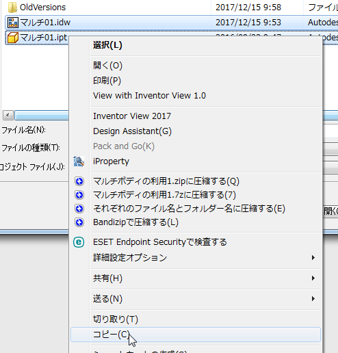Click the マルチ01.ipt part file icon

pyautogui.click(x=13, y=38)
